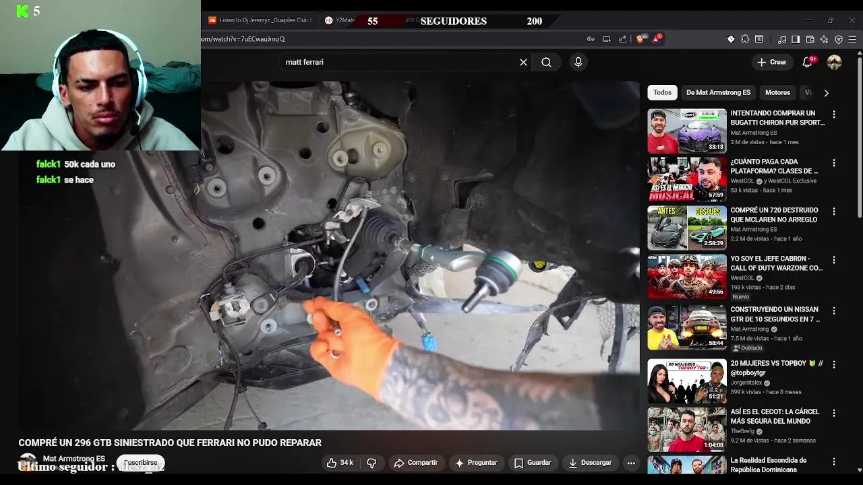Open the music note playlist icon
The image size is (863, 485).
[782, 39]
